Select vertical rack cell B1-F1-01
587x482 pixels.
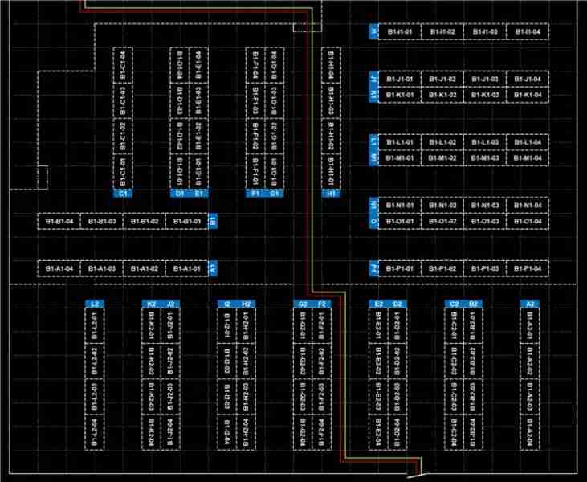point(255,172)
